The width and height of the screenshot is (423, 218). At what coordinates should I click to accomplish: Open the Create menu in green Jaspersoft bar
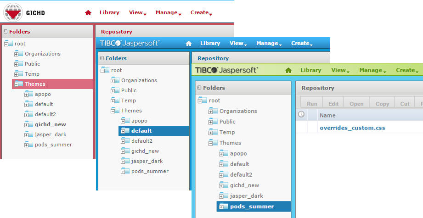point(407,70)
